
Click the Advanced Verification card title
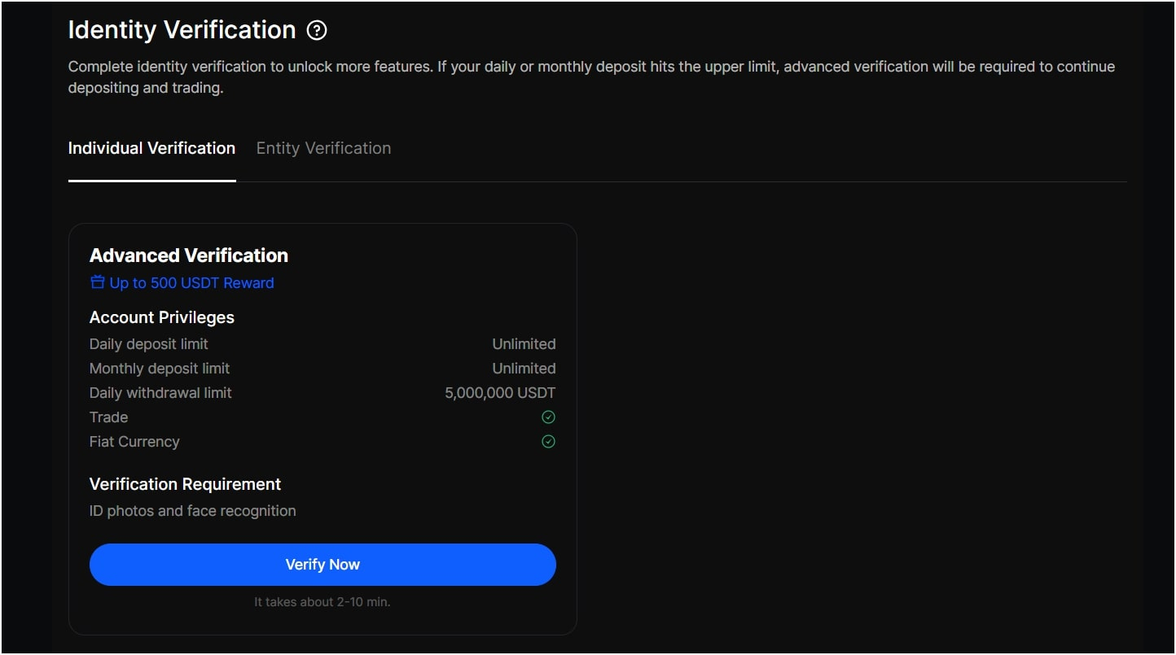(x=189, y=255)
